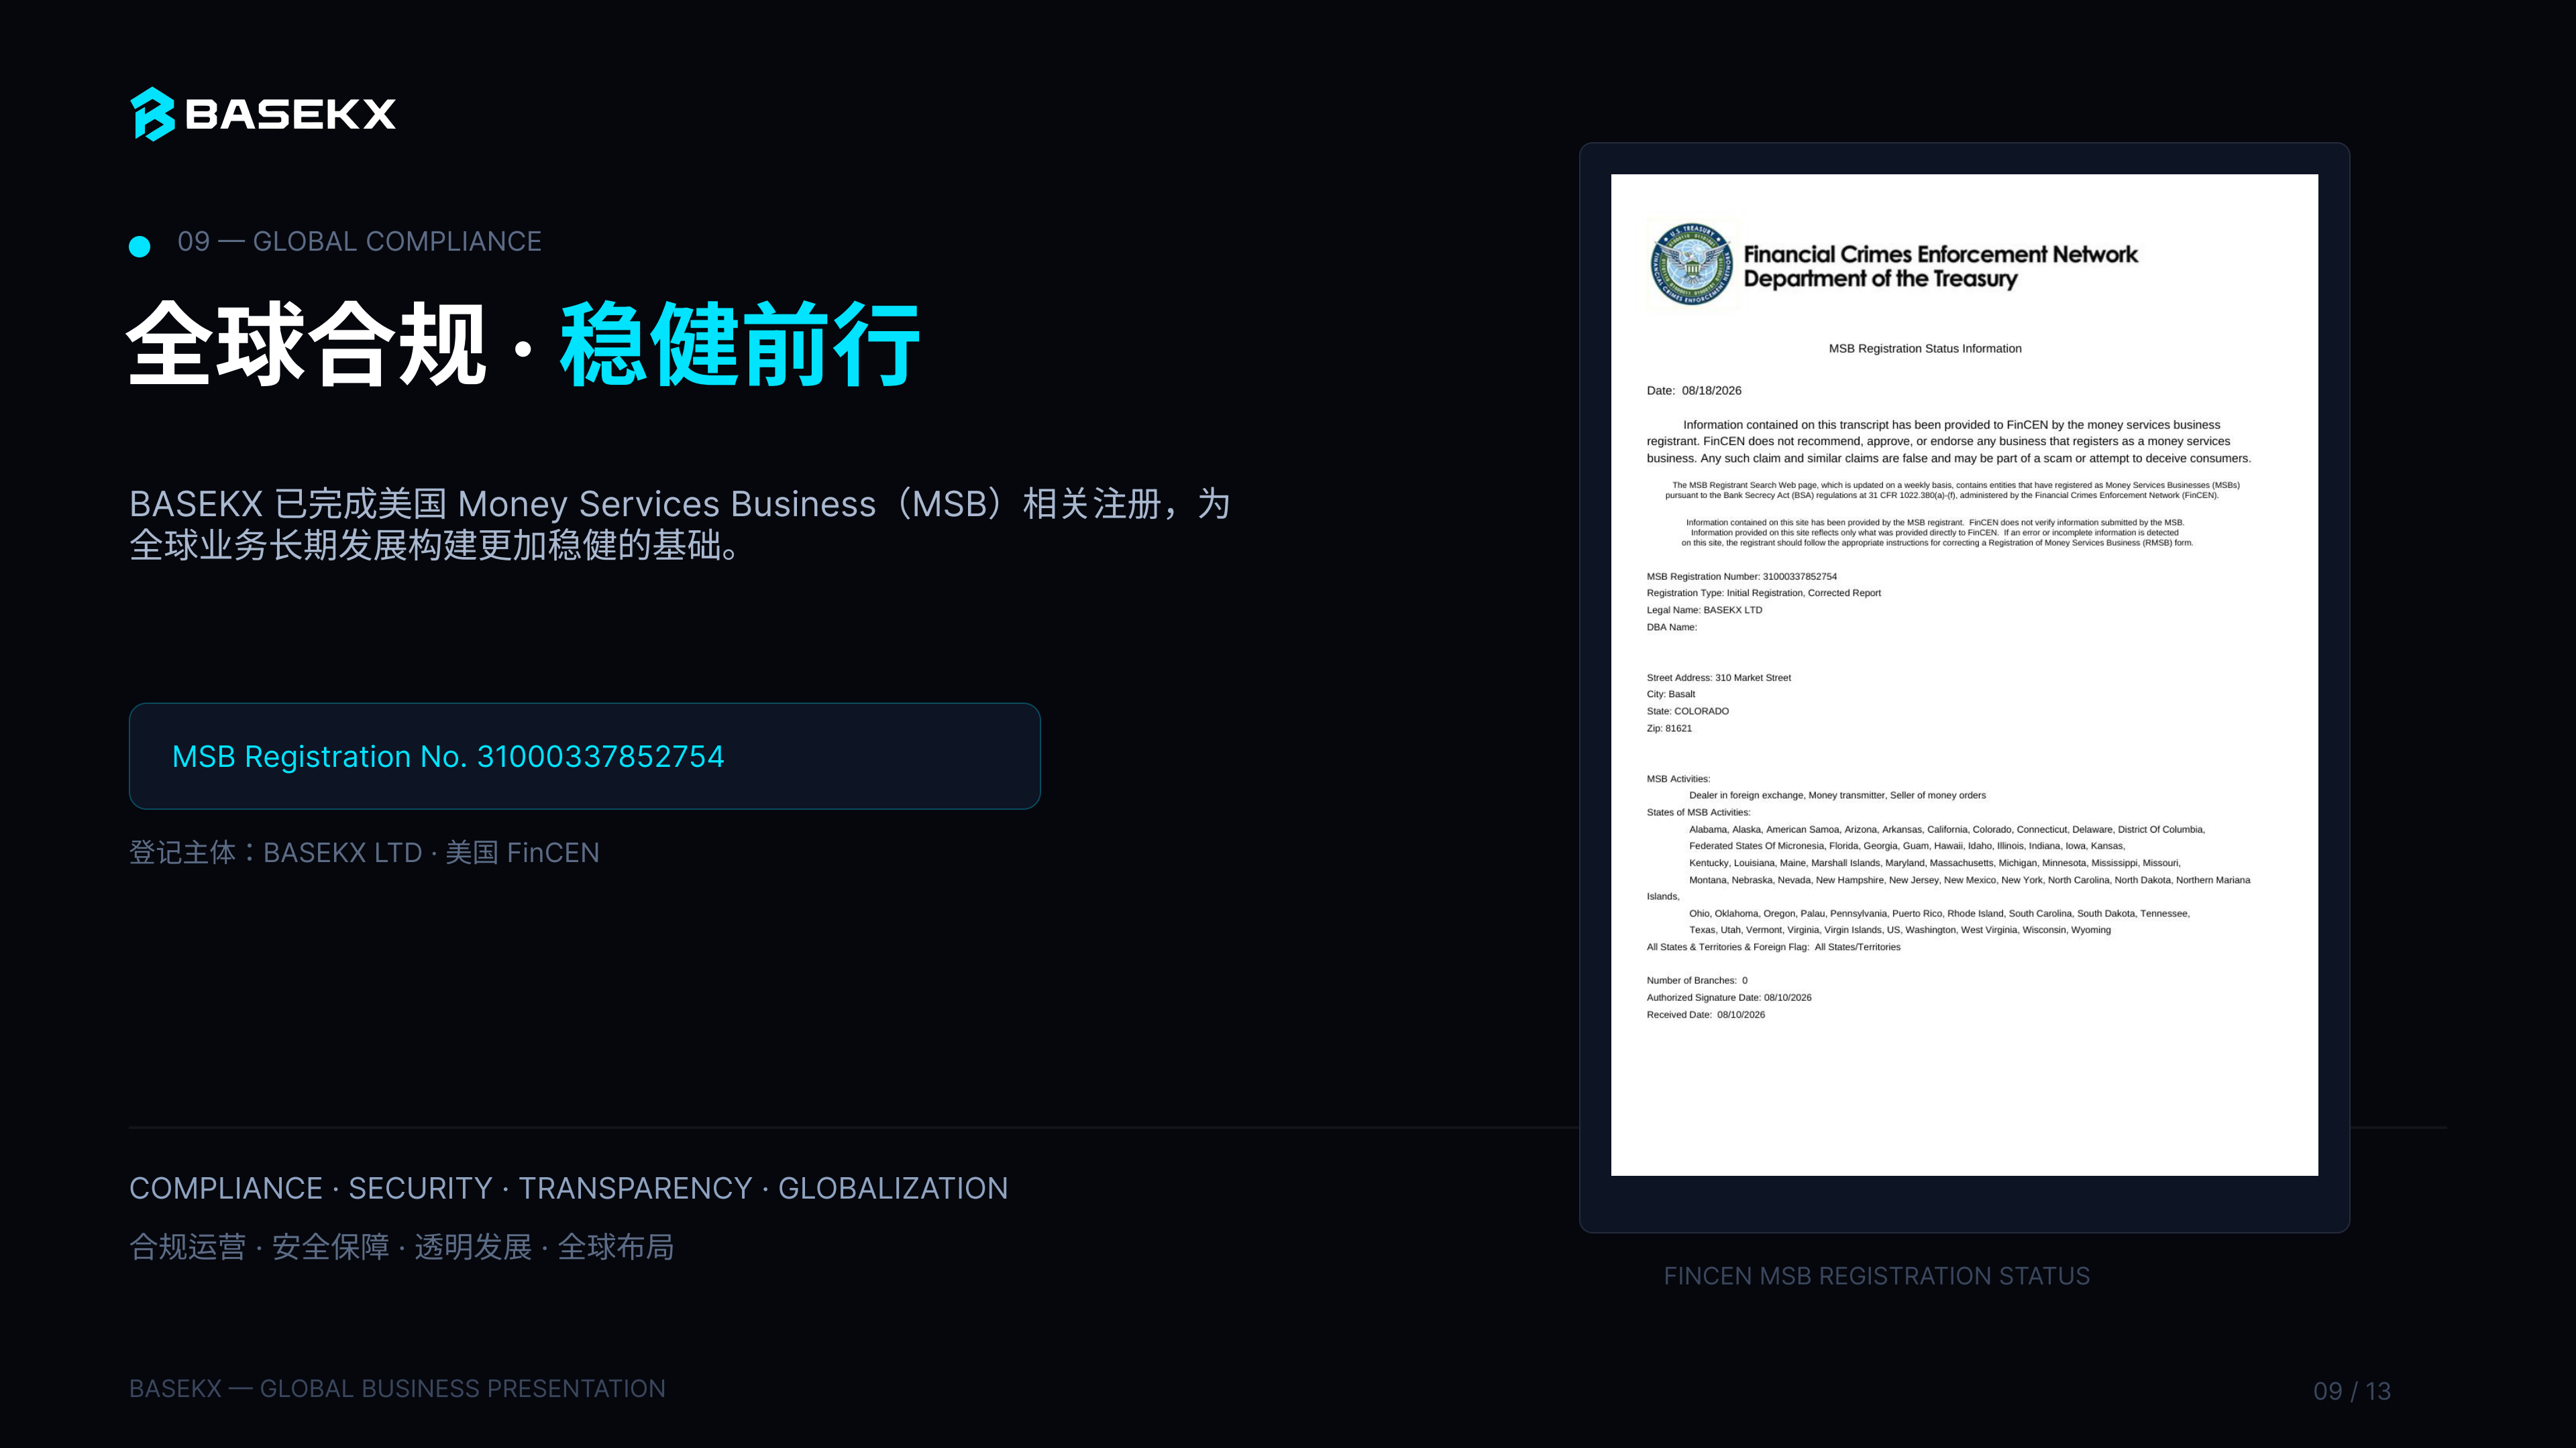The width and height of the screenshot is (2576, 1448).
Task: Click the BASEKX wordmark text
Action: click(x=291, y=114)
